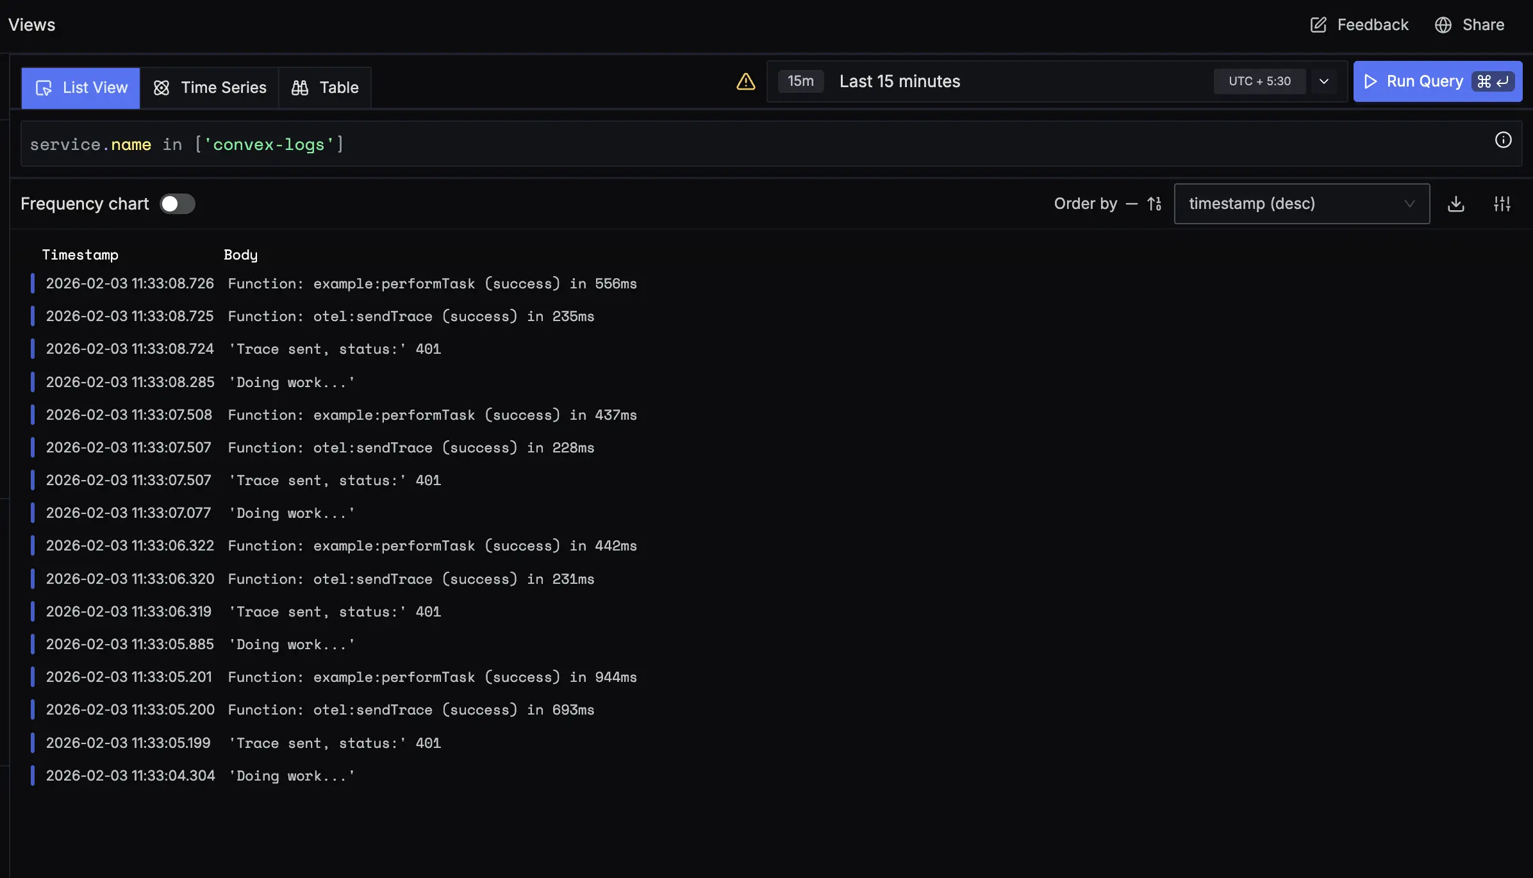Switch to the Table view tab

[x=326, y=88]
